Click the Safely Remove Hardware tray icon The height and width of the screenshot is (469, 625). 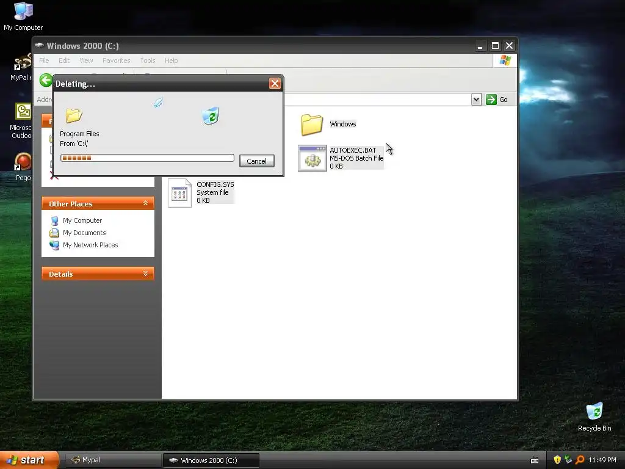tap(568, 460)
